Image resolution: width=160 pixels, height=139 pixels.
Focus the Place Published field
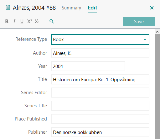click(x=100, y=119)
